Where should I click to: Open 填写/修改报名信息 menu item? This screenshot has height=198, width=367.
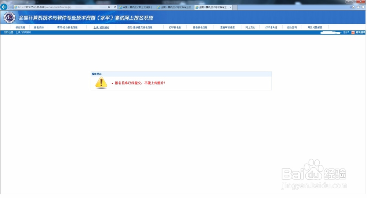coord(67,27)
